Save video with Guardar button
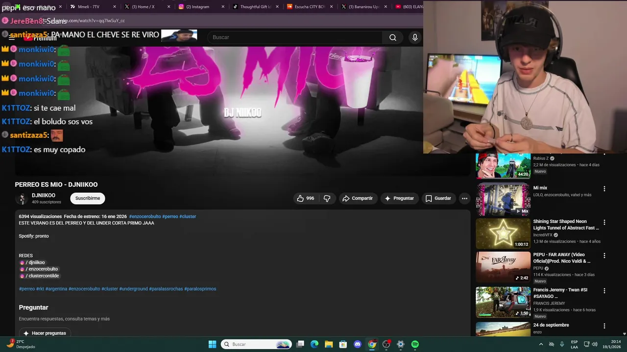Viewport: 627px width, 352px height. click(x=438, y=198)
